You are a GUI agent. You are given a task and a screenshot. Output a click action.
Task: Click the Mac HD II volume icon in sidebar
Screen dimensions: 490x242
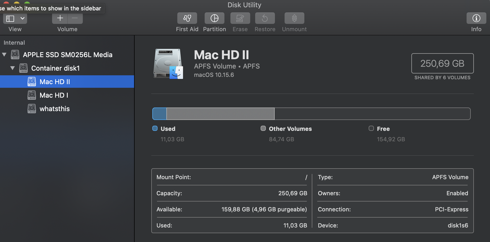[x=32, y=82]
